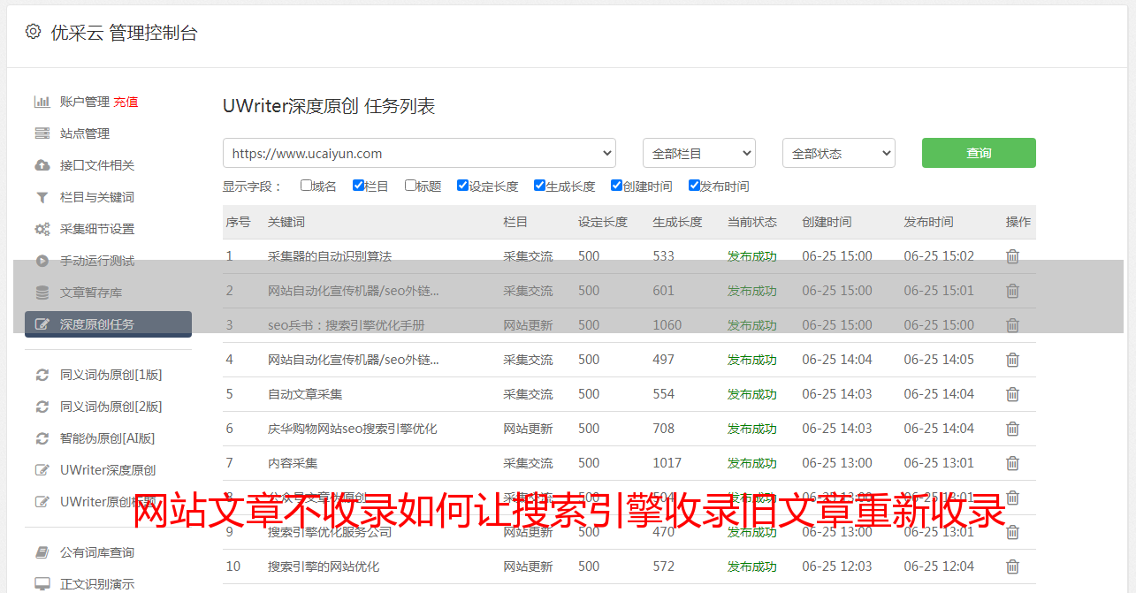Open 公有词库查询 book icon
The height and width of the screenshot is (593, 1136).
(42, 552)
